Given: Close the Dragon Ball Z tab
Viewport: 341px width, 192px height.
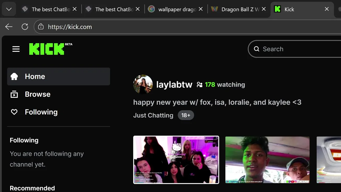Looking at the screenshot, I should pos(264,9).
